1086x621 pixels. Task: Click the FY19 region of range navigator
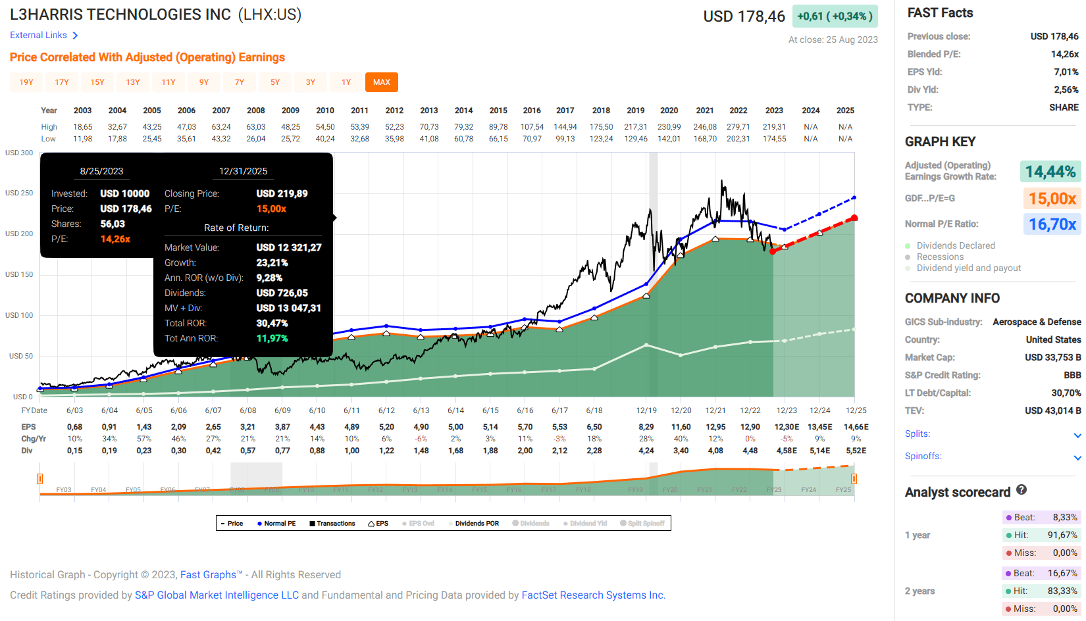(635, 490)
